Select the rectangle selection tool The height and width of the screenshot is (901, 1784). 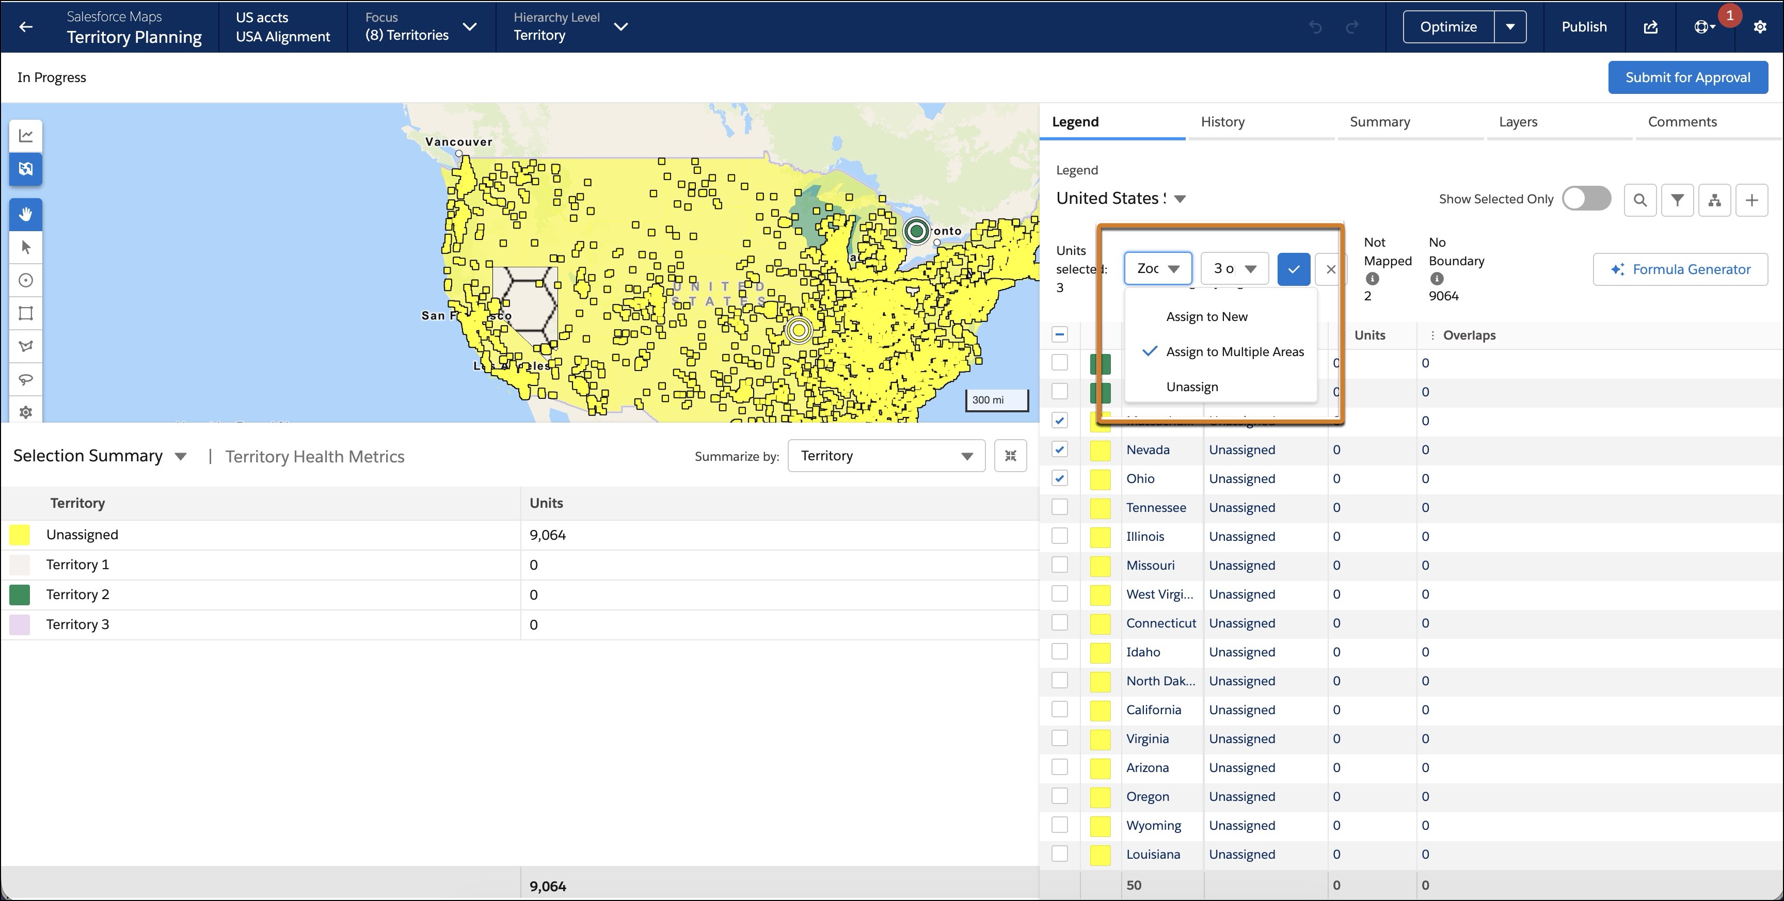tap(26, 313)
